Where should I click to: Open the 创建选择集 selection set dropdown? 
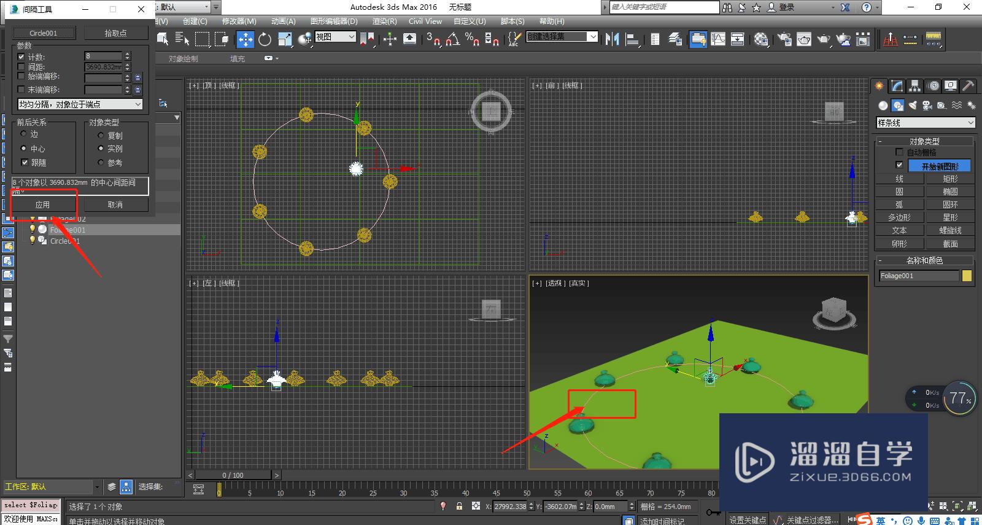[562, 37]
